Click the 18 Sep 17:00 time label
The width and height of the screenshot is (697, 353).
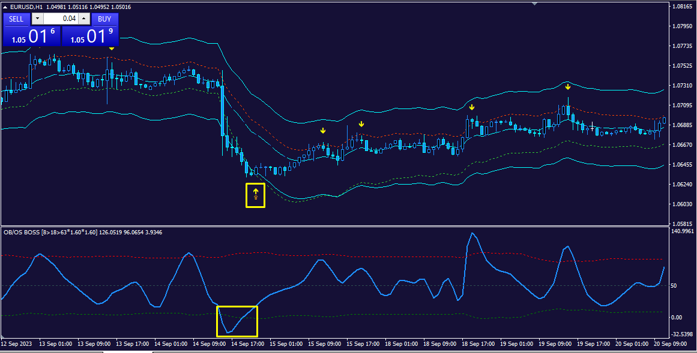pyautogui.click(x=478, y=343)
